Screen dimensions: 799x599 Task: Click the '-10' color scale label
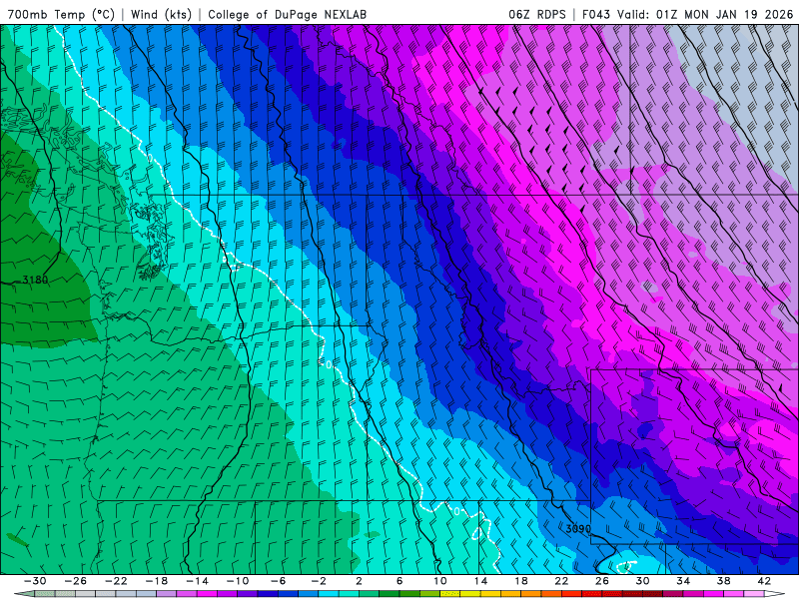click(238, 581)
